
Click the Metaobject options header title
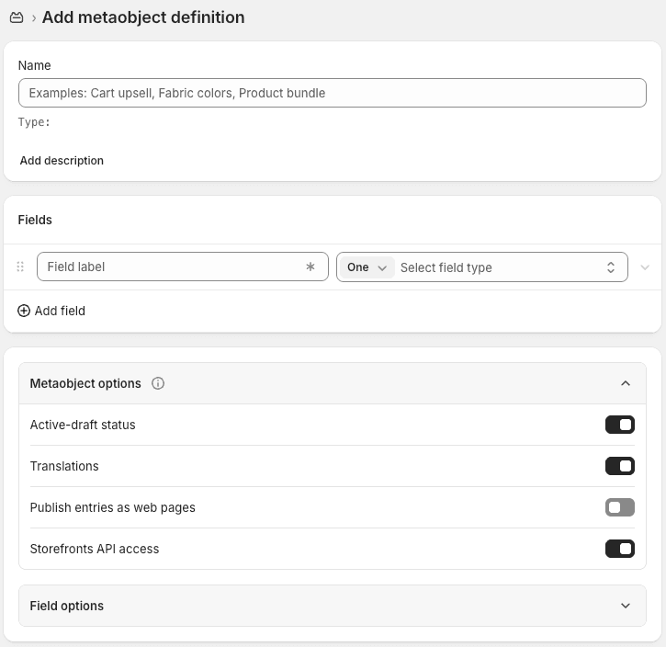(x=85, y=383)
